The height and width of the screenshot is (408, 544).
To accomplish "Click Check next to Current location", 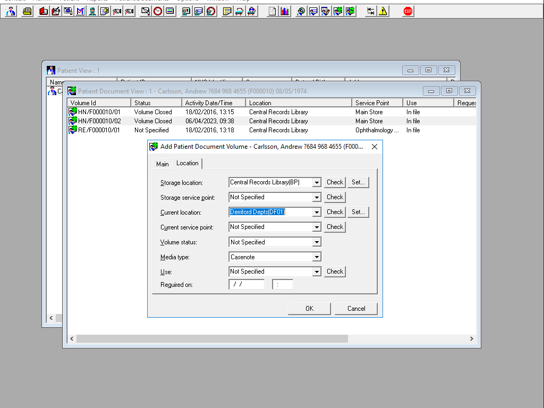I will 335,212.
